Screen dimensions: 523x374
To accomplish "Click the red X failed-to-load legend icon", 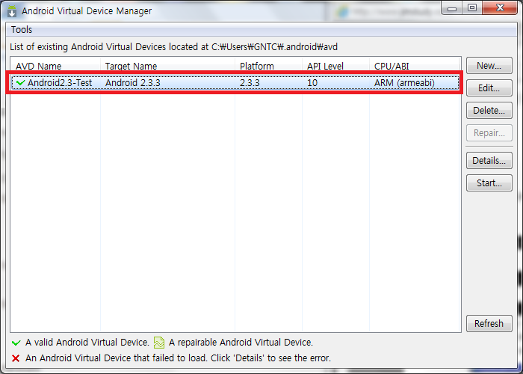I will (x=16, y=358).
